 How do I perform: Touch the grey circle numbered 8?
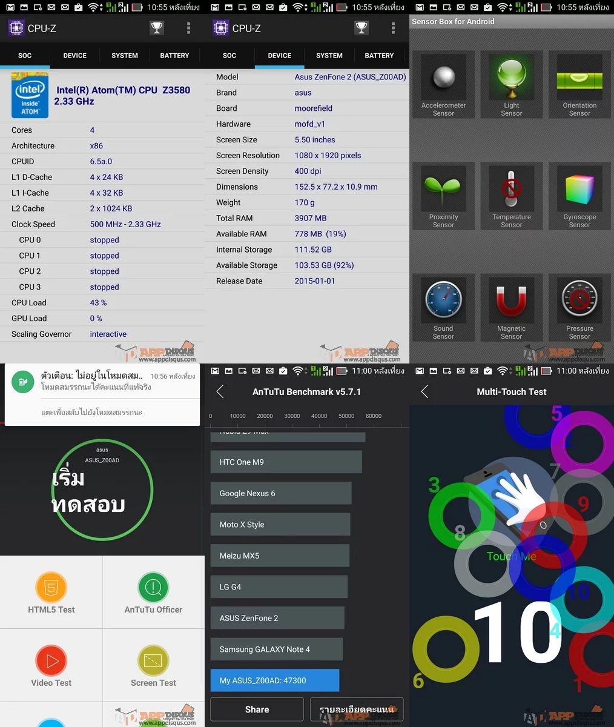pos(487,563)
